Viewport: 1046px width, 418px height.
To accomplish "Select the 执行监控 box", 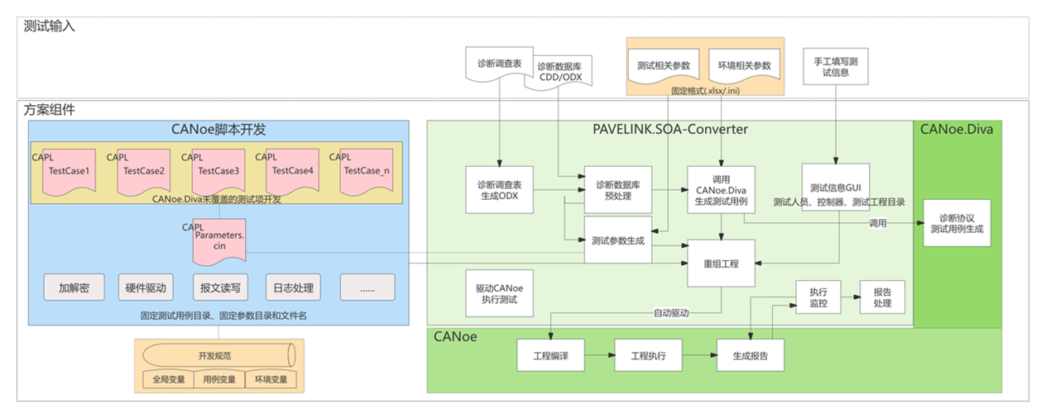I will [x=818, y=298].
